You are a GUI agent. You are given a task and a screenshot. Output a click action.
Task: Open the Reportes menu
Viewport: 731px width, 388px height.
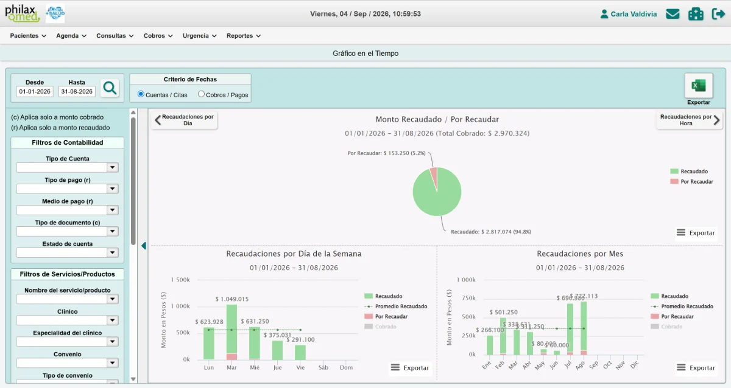[244, 36]
